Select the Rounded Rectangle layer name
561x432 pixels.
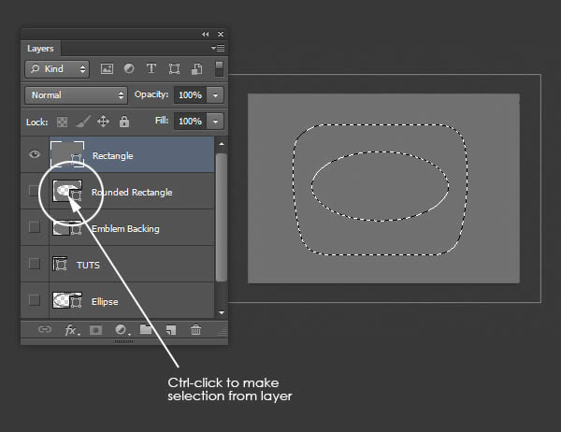click(132, 193)
